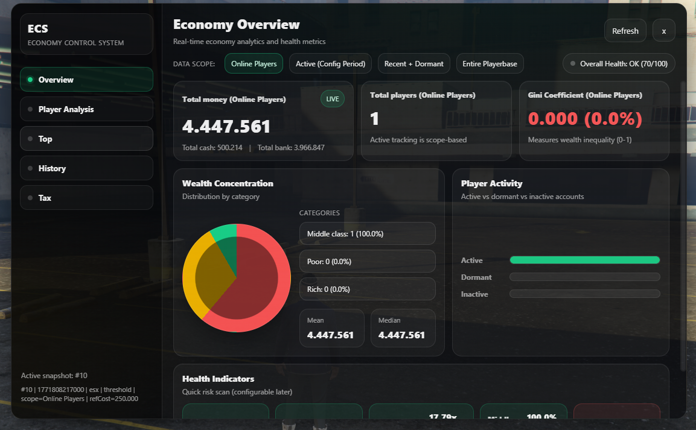This screenshot has height=430, width=696.
Task: Click the LIVE badge on Total money
Action: pyautogui.click(x=333, y=99)
